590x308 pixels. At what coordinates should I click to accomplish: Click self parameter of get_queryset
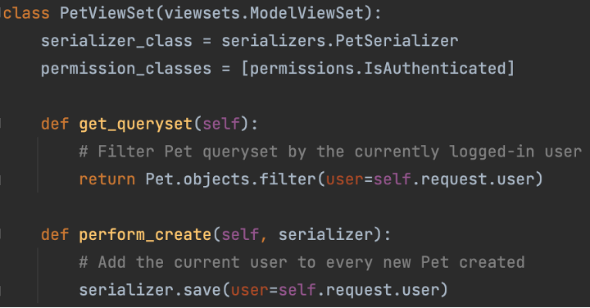221,125
